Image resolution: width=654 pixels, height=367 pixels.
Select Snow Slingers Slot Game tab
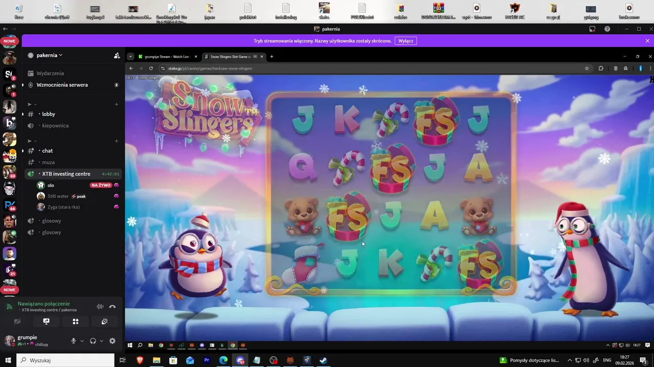coord(233,57)
